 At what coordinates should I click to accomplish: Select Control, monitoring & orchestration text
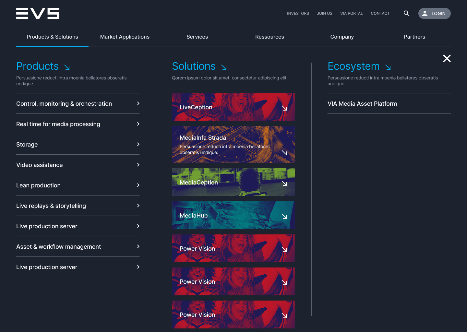[64, 103]
